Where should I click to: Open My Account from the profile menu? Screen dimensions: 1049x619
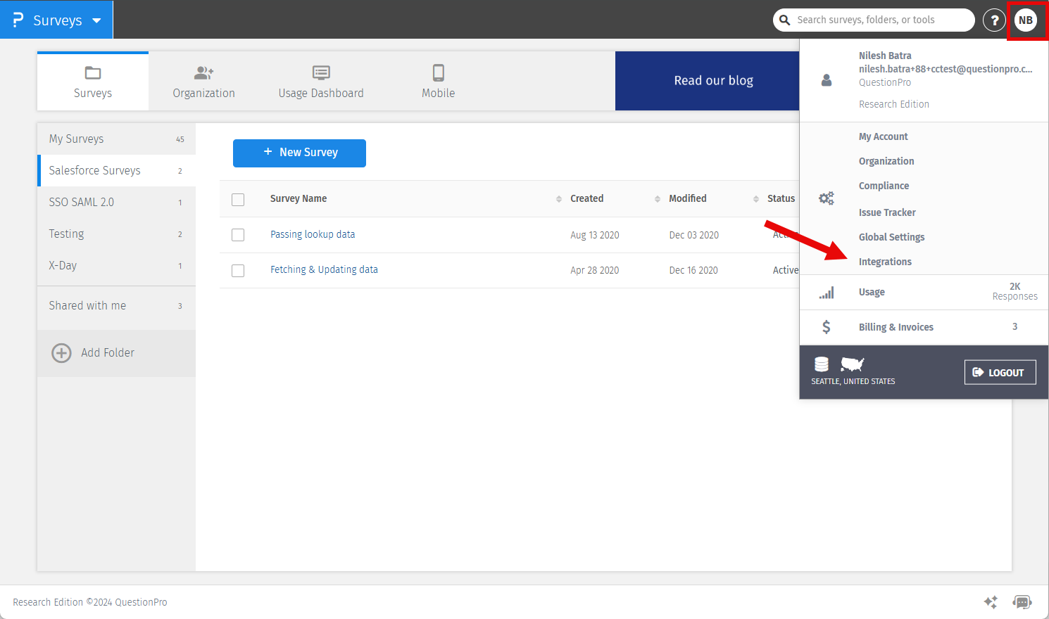coord(883,136)
